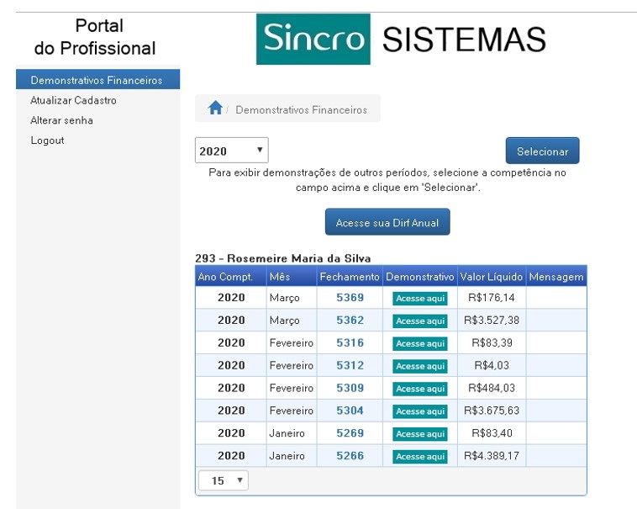Click the Sincro Sistemas logo

click(403, 39)
